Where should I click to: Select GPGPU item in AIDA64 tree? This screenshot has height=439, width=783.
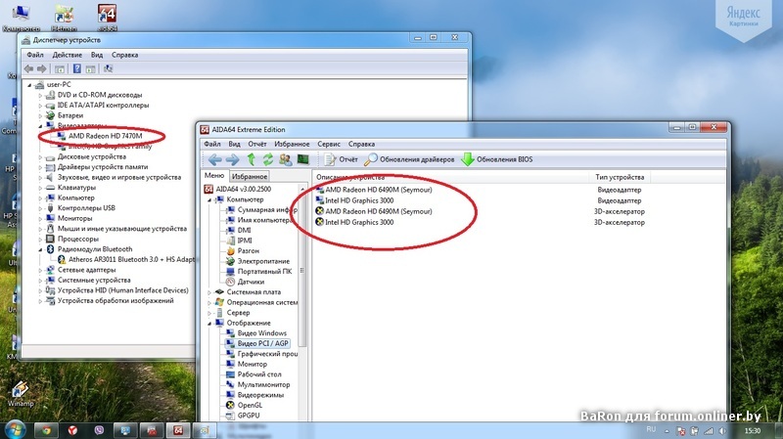coord(243,416)
